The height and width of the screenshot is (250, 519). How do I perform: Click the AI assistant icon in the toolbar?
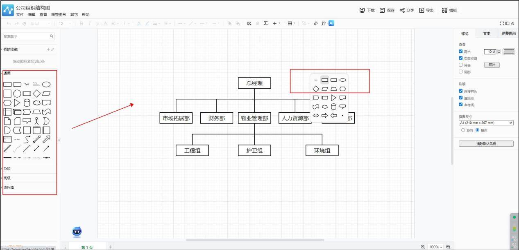331,23
